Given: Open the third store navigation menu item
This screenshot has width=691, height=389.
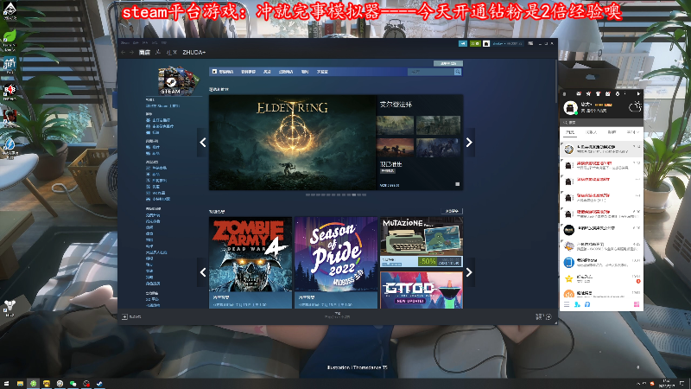Looking at the screenshot, I should point(267,72).
